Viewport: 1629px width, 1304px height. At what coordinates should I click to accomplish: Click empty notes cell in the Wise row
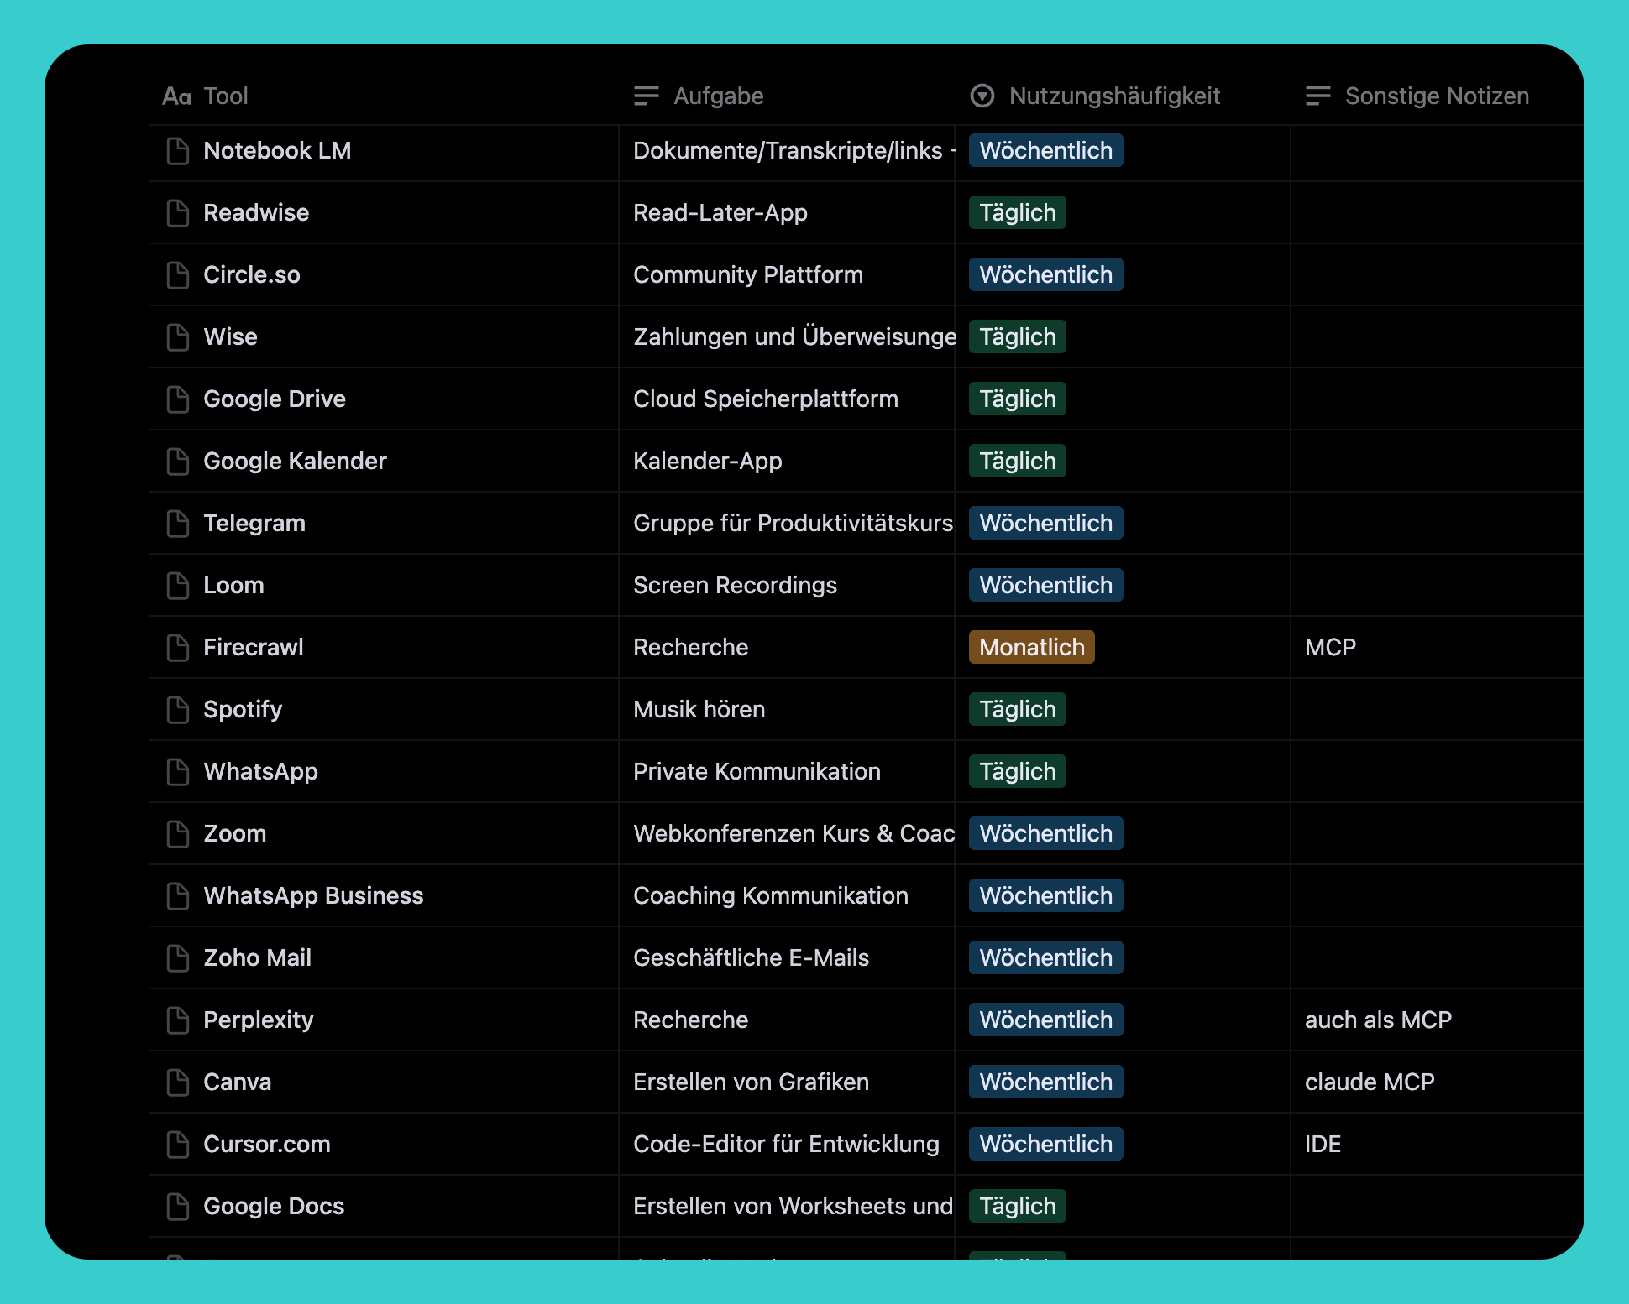point(1438,337)
